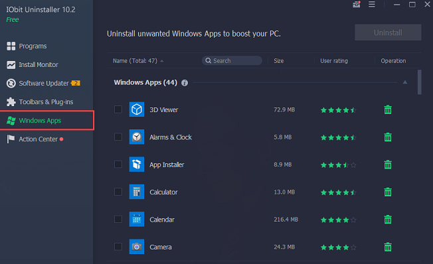Minimize the IObit Uninstaller window

397,5
